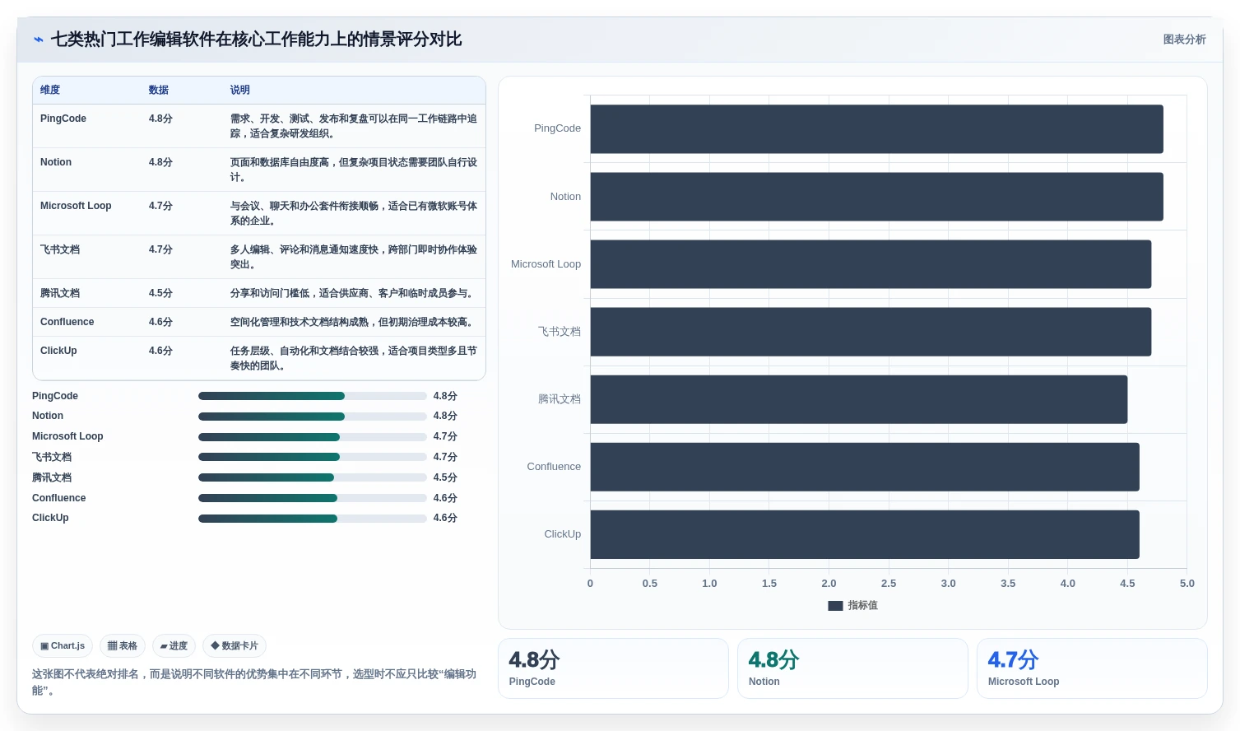This screenshot has height=731, width=1240.
Task: Click the ClickUp bar in the chart
Action: click(865, 534)
